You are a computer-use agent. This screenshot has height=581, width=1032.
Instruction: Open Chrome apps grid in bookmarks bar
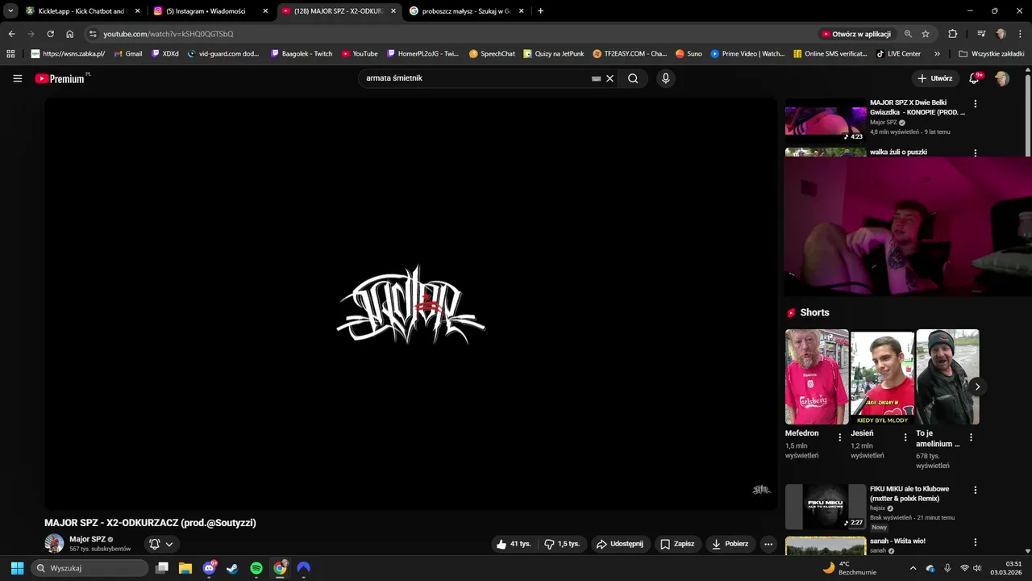pos(10,54)
